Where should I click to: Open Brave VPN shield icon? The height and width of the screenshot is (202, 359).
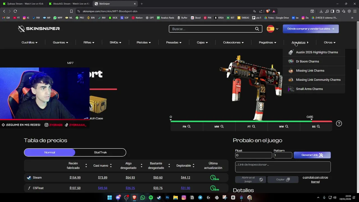tap(349, 11)
